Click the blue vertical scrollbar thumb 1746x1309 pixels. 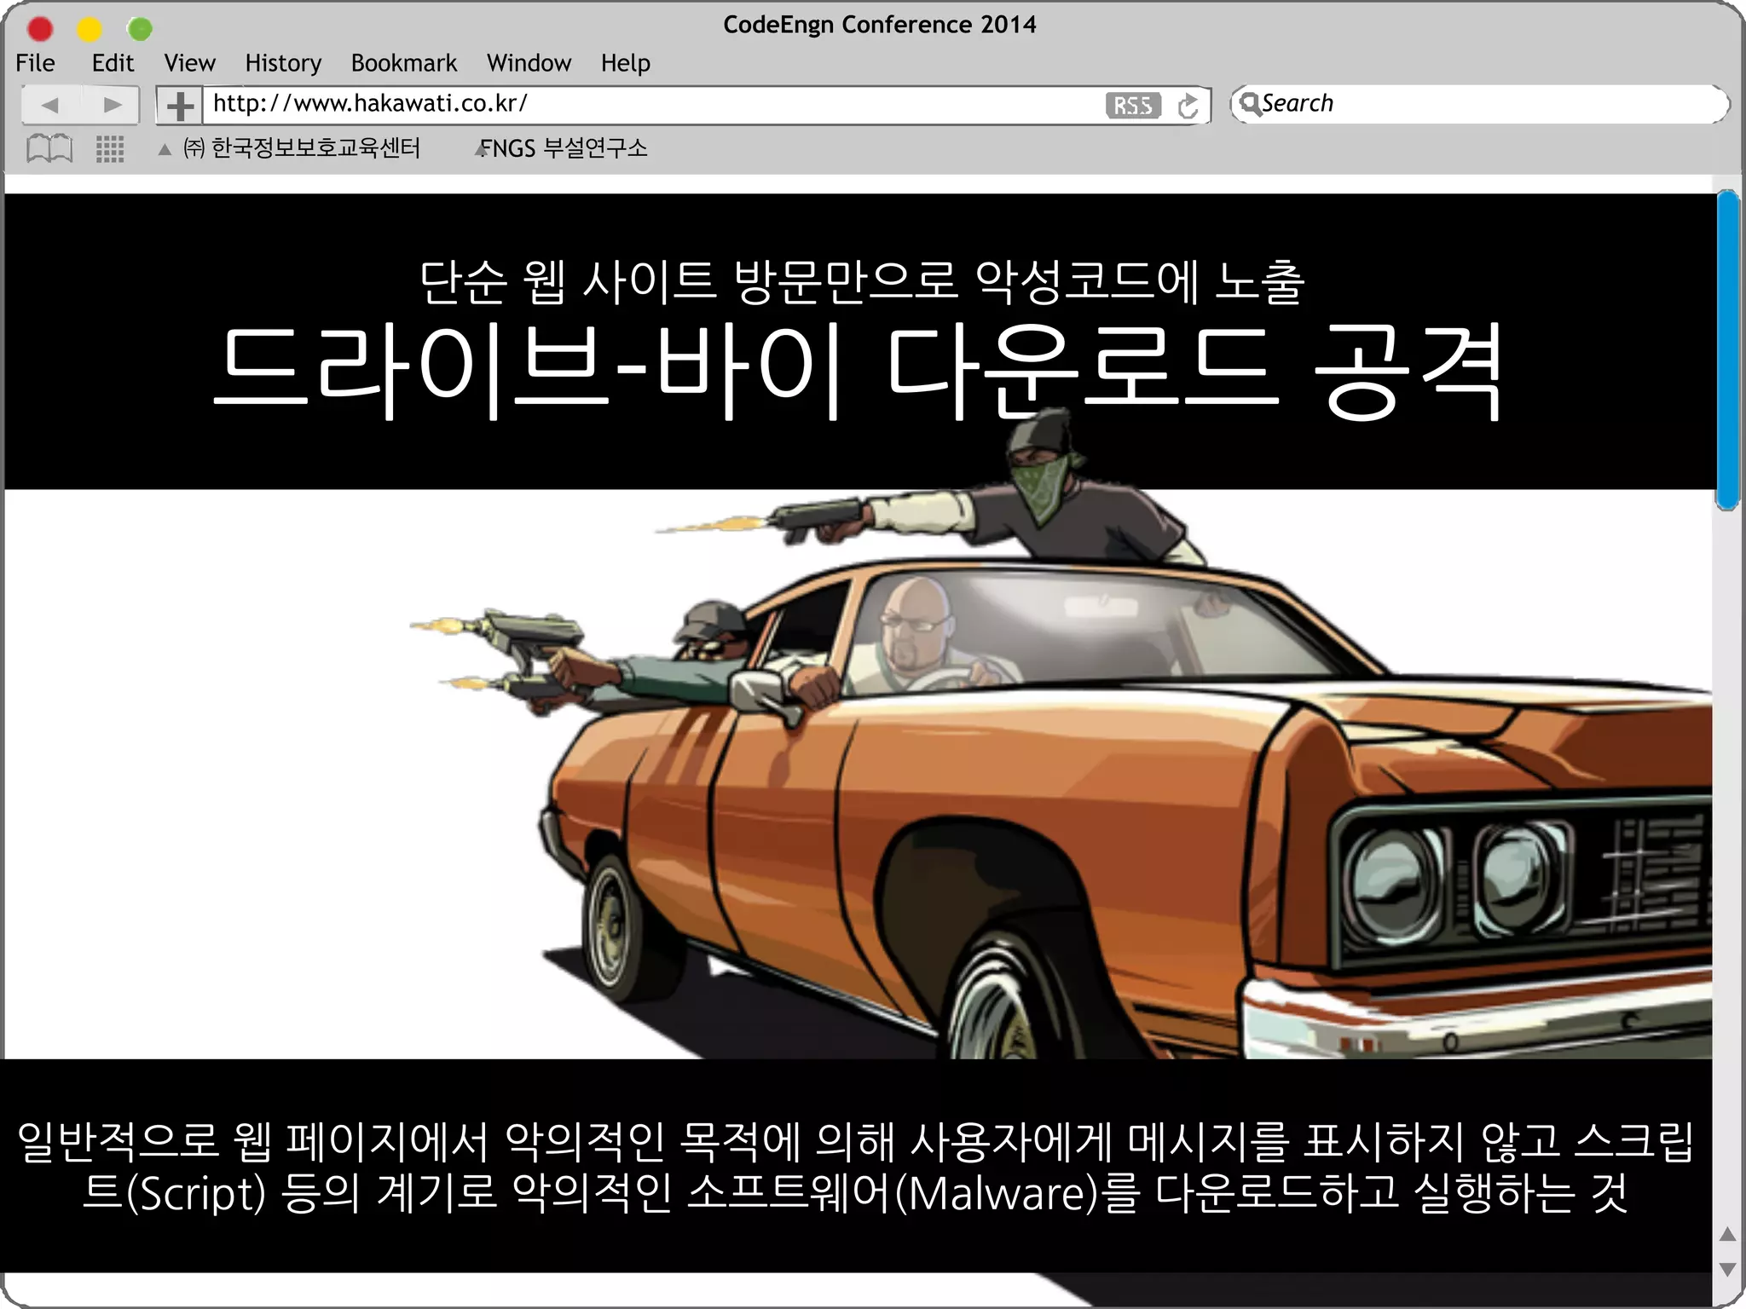pos(1728,350)
